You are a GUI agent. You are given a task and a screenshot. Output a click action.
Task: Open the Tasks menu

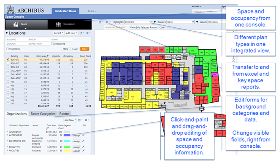click(x=92, y=11)
